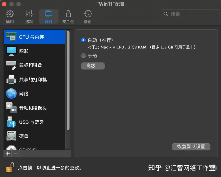This screenshot has height=177, width=221.
Task: Select USB 与蓝牙 in the sidebar
Action: coord(34,122)
